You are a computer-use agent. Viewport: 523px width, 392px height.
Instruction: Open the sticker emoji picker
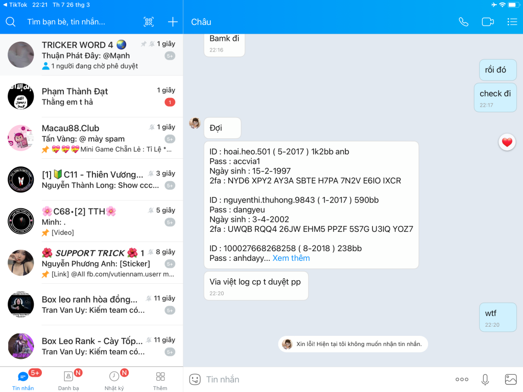coord(195,379)
